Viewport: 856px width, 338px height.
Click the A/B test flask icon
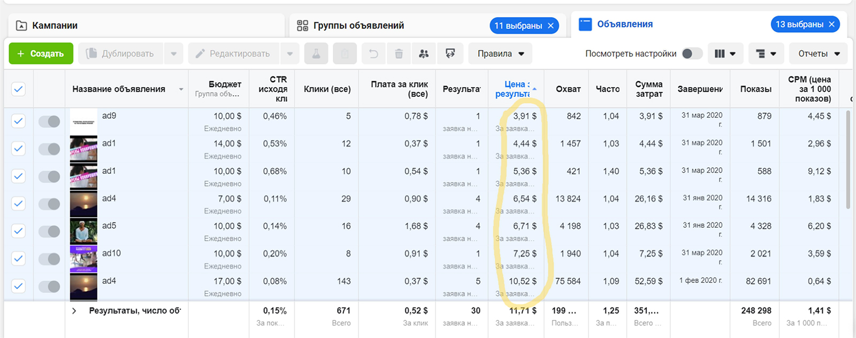click(316, 54)
